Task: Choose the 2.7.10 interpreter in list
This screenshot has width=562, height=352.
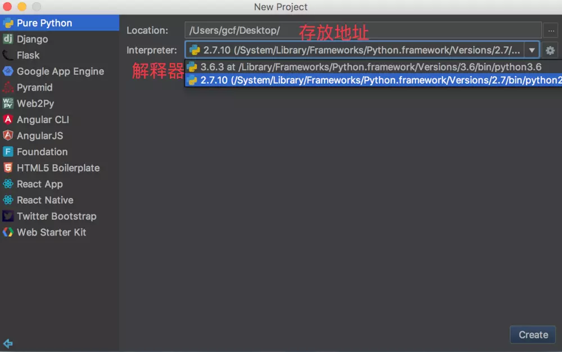Action: [371, 80]
